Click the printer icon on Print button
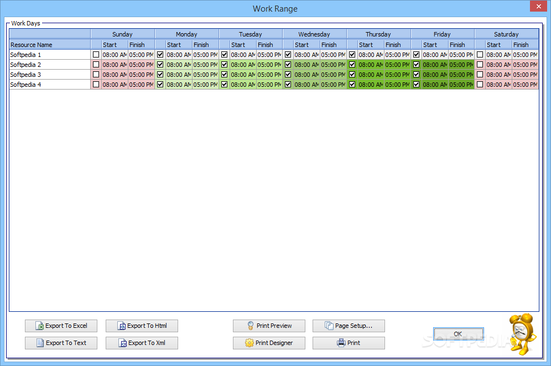Screen dimensions: 551x366 coord(341,343)
